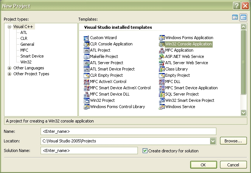Select the Custom Wizard template icon

point(87,38)
